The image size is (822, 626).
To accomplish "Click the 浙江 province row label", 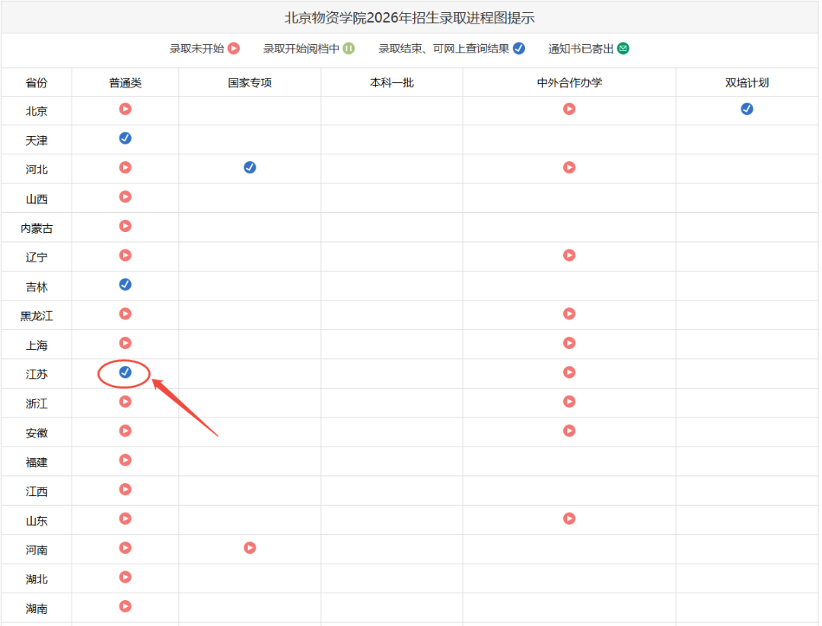I will (x=37, y=404).
